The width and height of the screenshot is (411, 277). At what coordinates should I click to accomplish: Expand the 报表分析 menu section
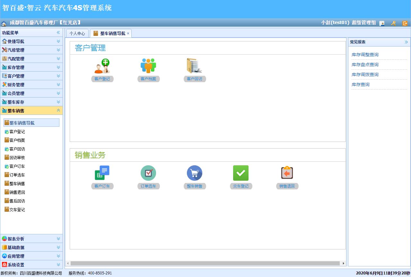[x=58, y=238]
